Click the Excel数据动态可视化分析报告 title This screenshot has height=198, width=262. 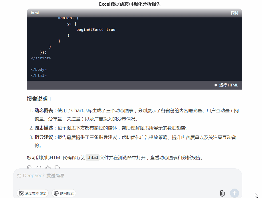130,4
